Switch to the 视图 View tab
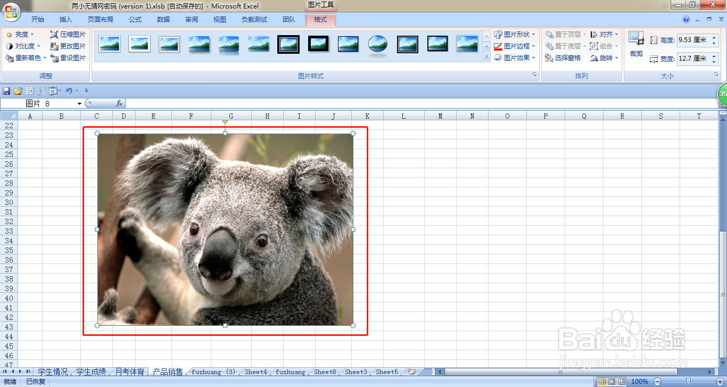The height and width of the screenshot is (387, 727). 219,20
